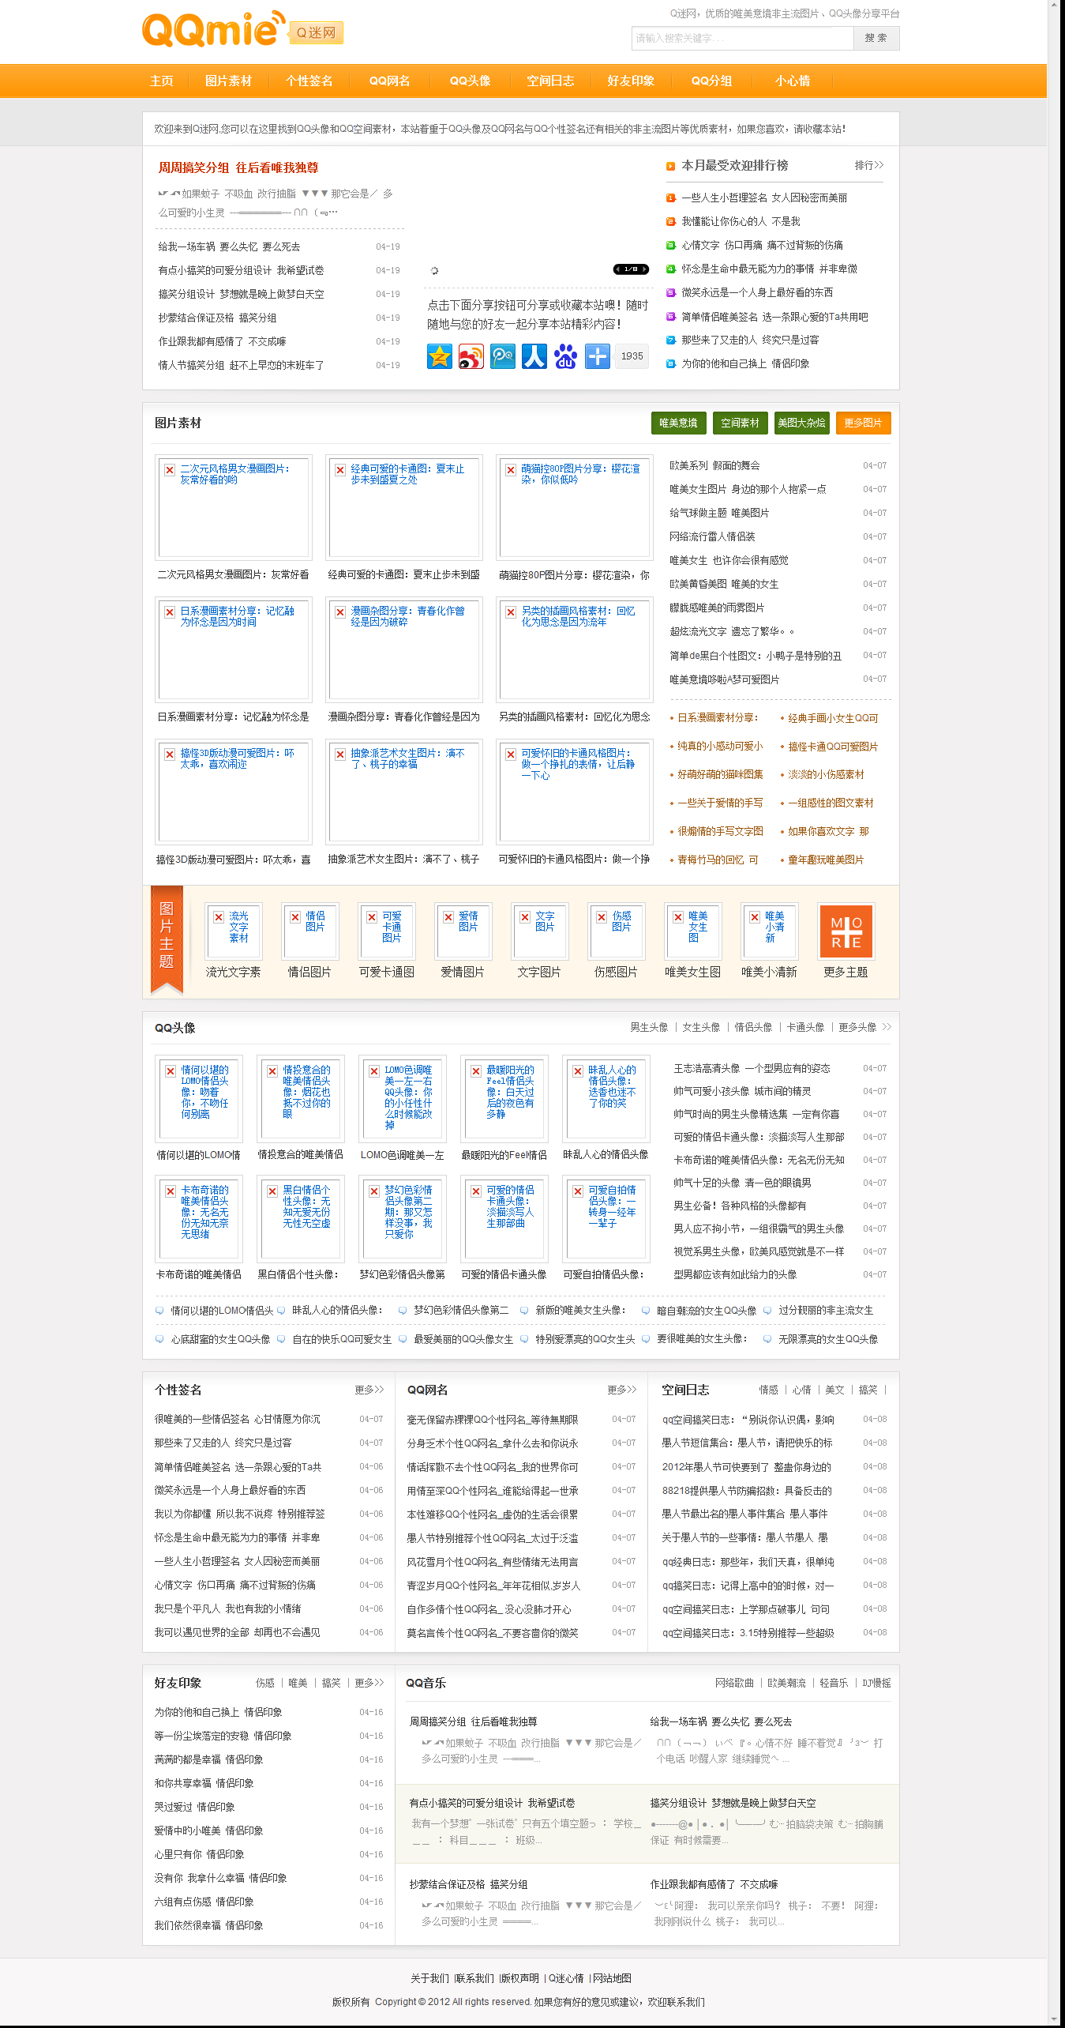This screenshot has height=2028, width=1065.
Task: Open 情侣头像 category link
Action: click(x=753, y=1027)
